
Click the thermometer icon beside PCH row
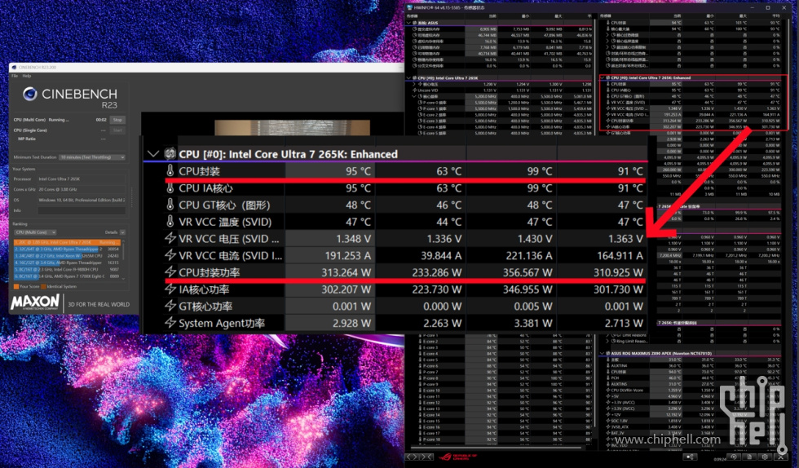pyautogui.click(x=608, y=377)
